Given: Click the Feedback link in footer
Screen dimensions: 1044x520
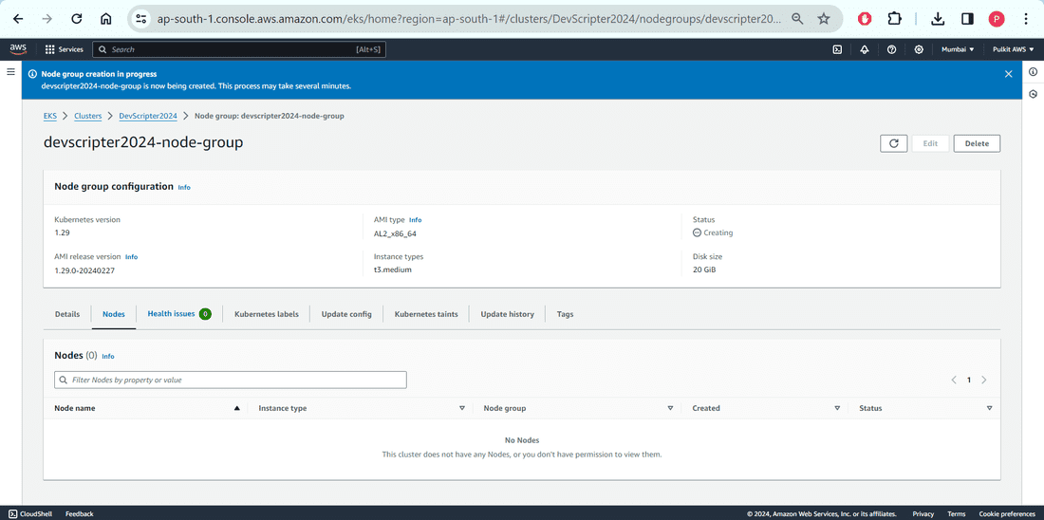Looking at the screenshot, I should coord(79,514).
